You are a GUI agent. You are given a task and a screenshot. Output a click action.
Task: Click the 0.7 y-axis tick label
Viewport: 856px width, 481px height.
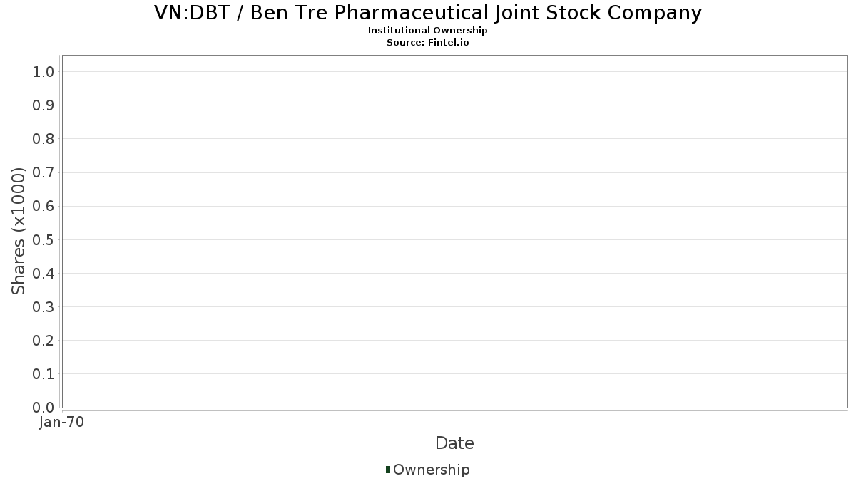[x=44, y=172]
